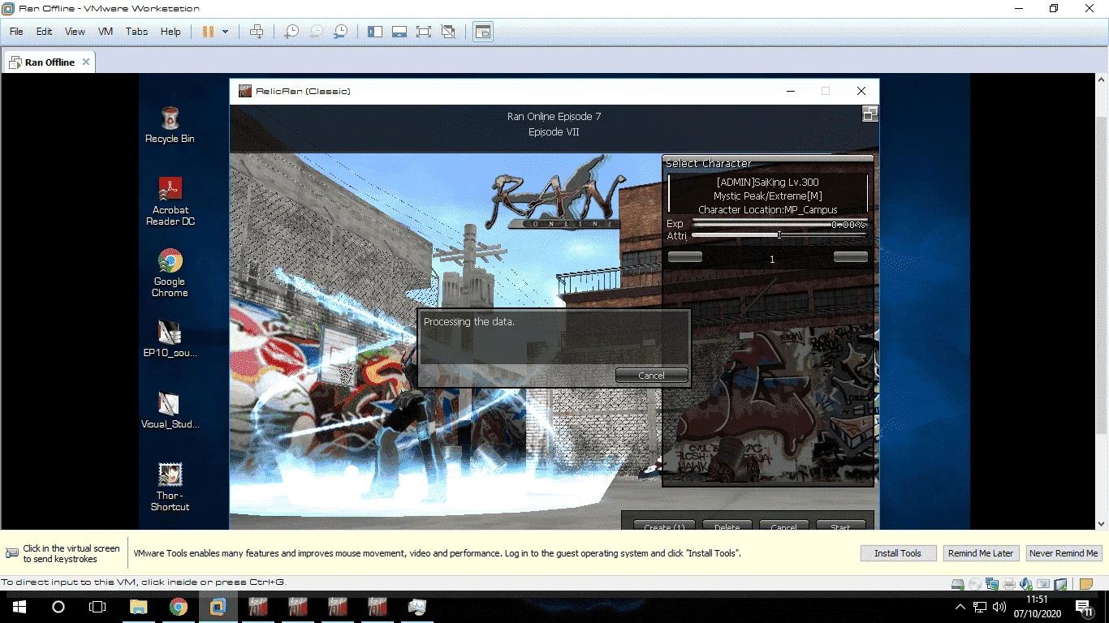The height and width of the screenshot is (623, 1109).
Task: Click the Attri slider bar
Action: pyautogui.click(x=779, y=235)
